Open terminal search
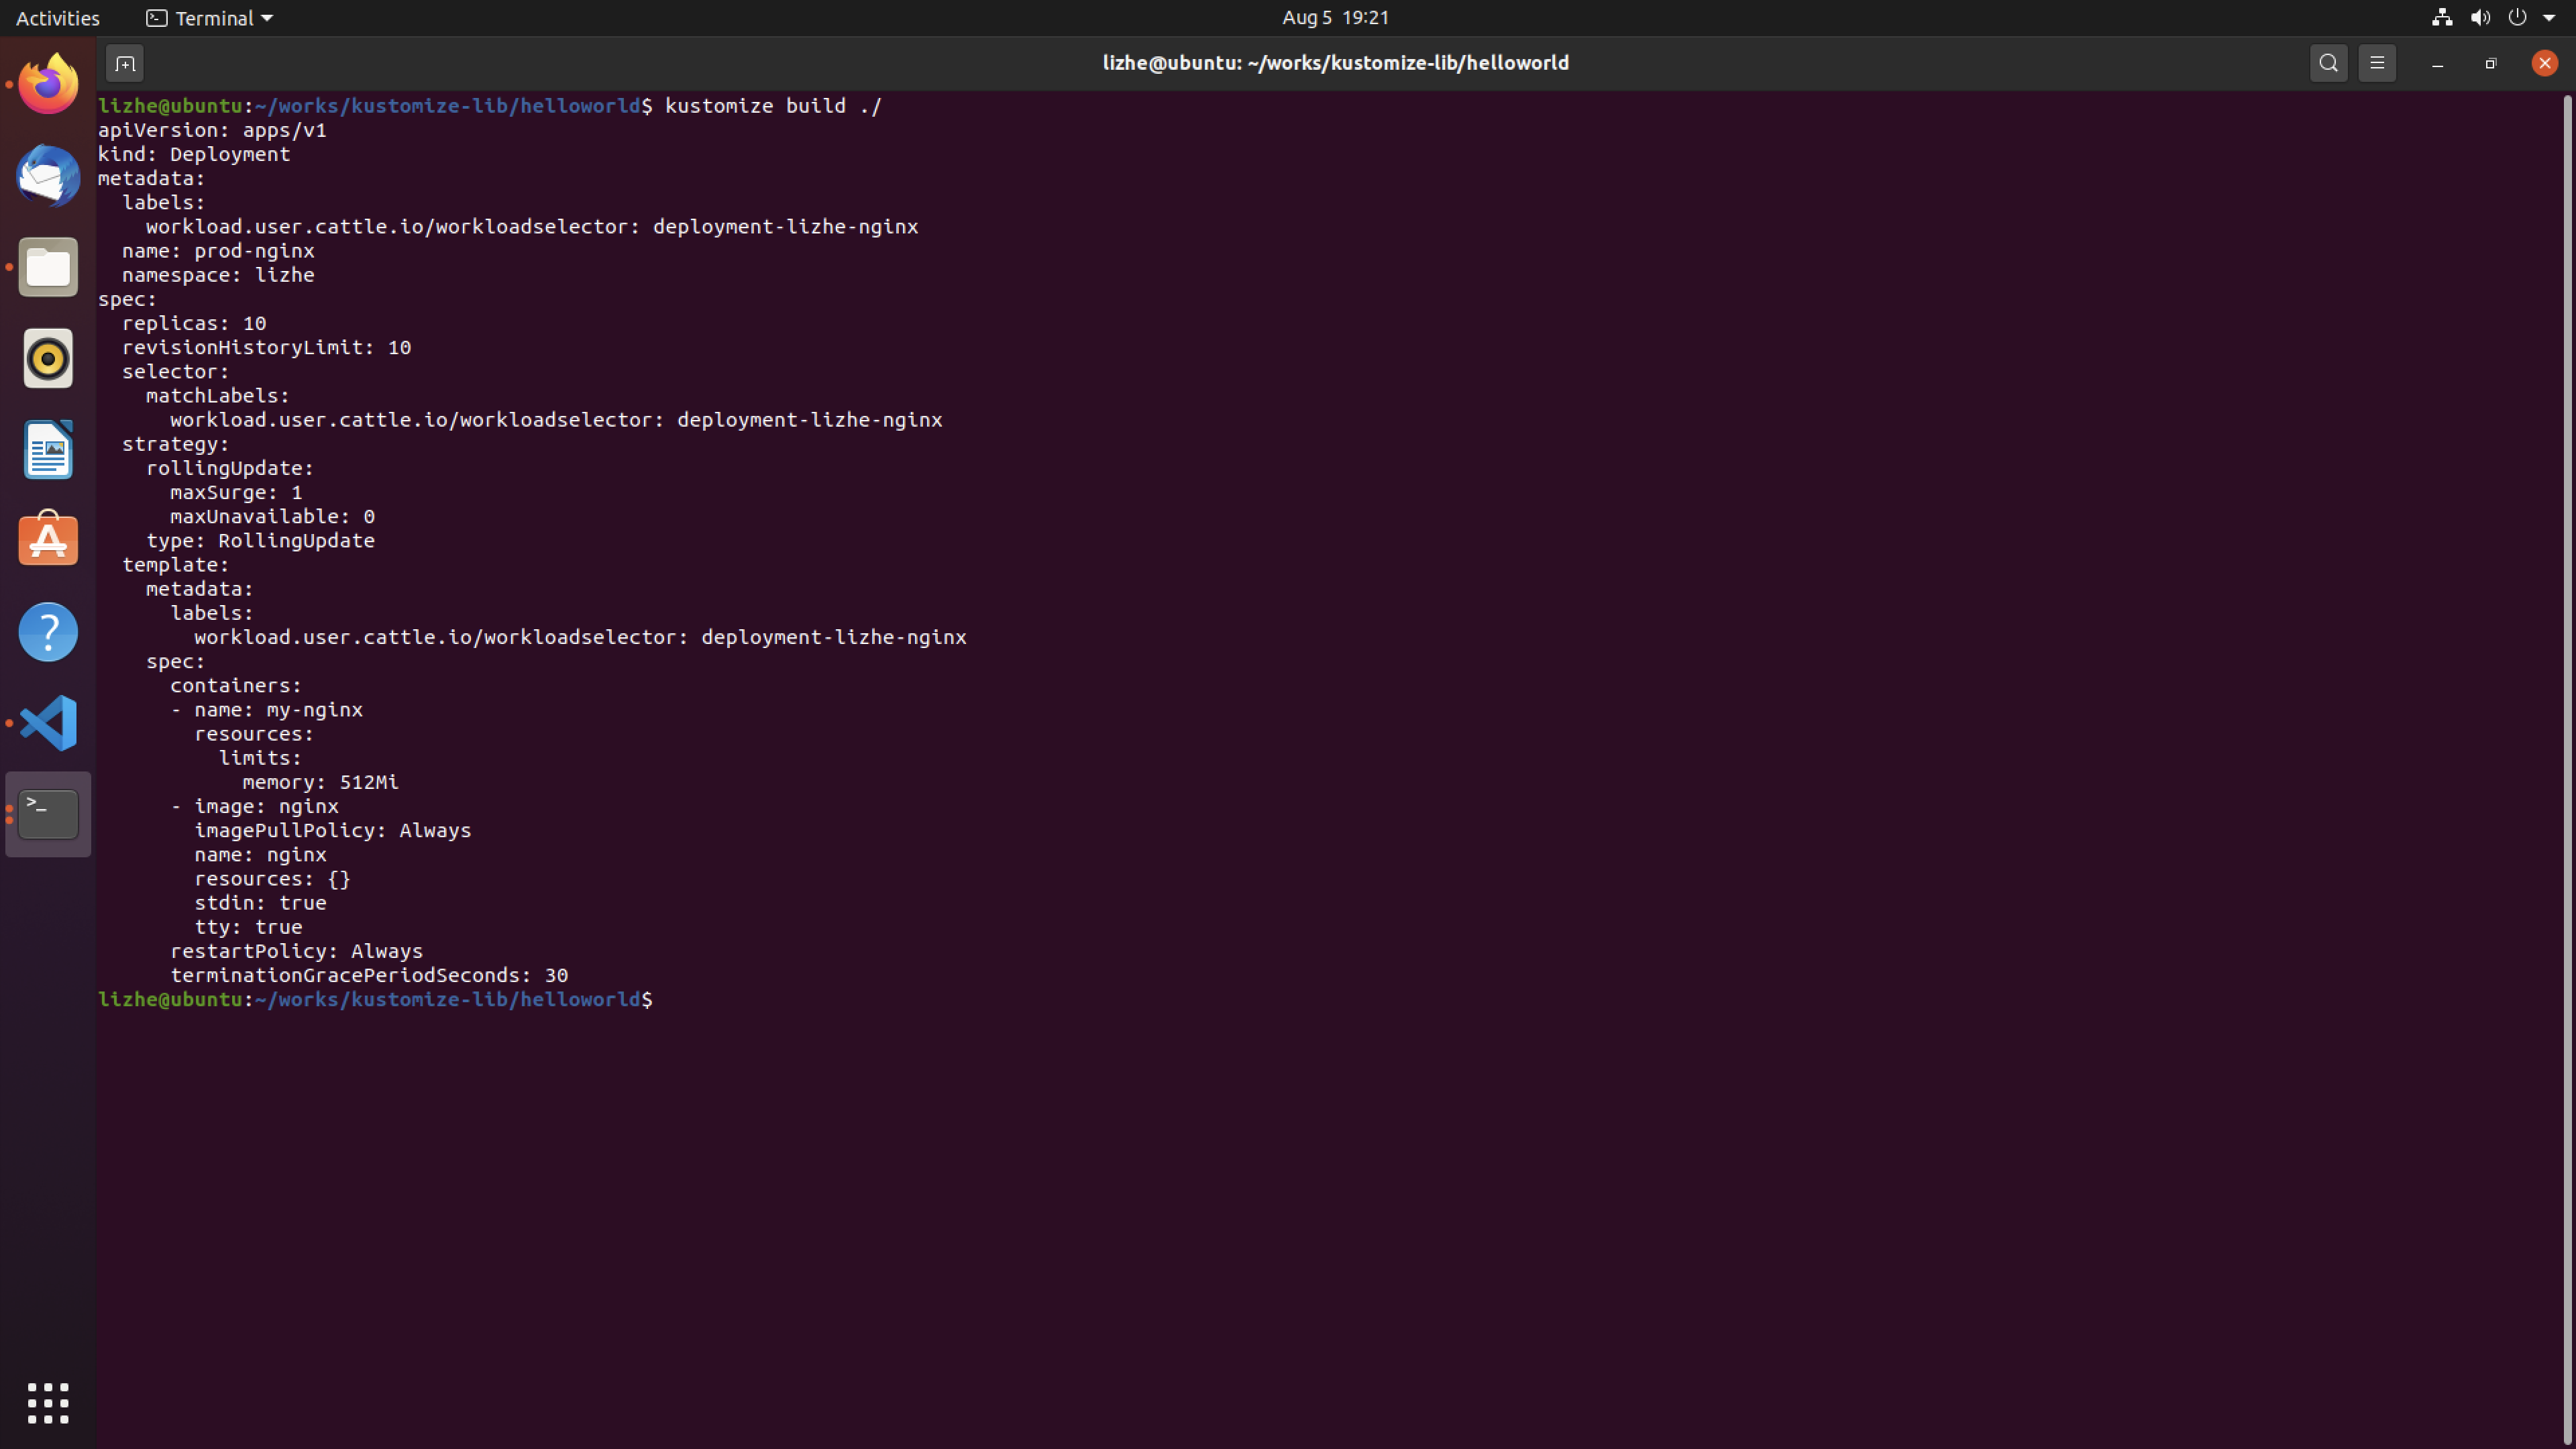This screenshot has width=2576, height=1449. click(x=2328, y=63)
